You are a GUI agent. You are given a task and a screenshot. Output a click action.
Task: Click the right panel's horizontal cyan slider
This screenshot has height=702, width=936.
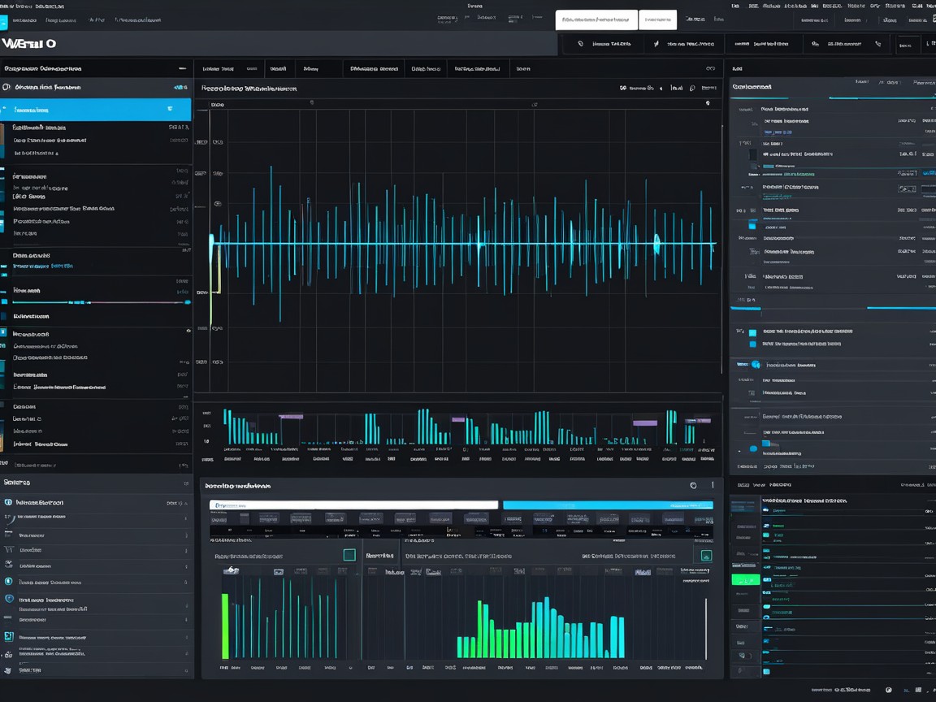pyautogui.click(x=833, y=309)
